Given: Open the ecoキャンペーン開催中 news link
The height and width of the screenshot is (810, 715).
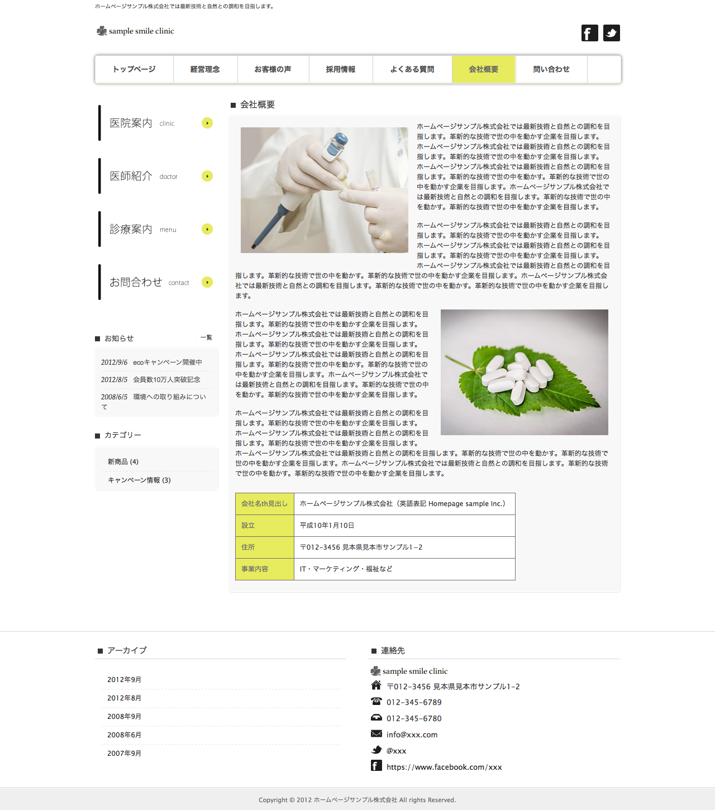Looking at the screenshot, I should coord(167,363).
